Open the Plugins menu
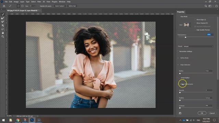 point(54,2)
